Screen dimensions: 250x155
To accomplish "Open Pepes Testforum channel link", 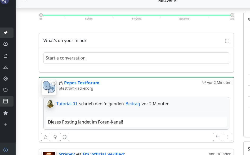I will [x=82, y=83].
